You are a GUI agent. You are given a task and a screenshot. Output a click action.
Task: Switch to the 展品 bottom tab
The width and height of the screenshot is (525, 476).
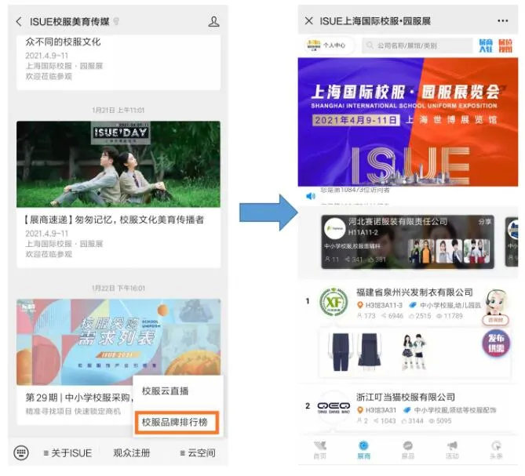pyautogui.click(x=408, y=450)
